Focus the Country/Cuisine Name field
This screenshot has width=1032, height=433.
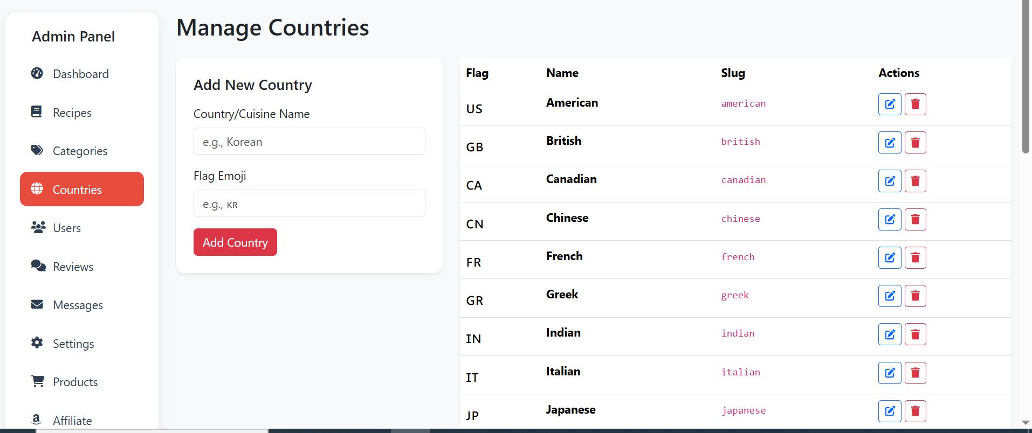309,142
